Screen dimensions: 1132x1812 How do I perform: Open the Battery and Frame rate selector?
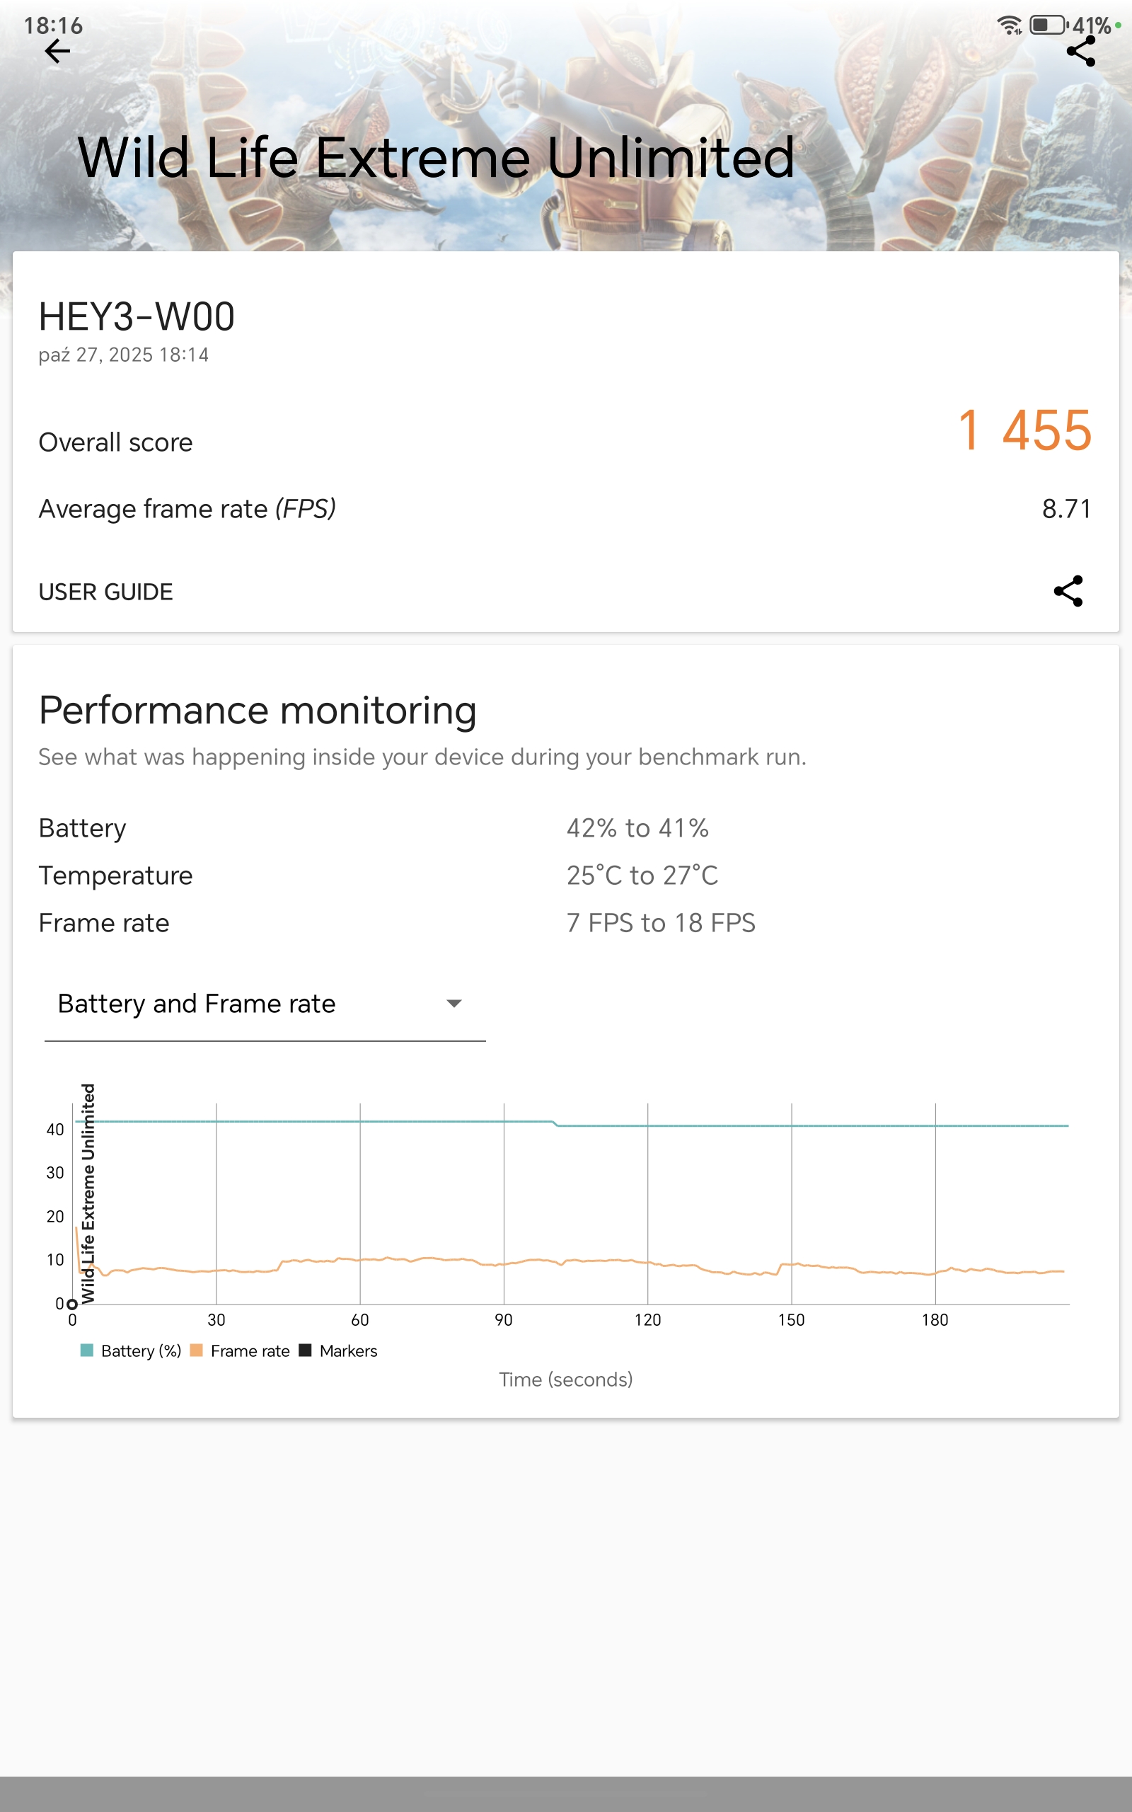[197, 1004]
